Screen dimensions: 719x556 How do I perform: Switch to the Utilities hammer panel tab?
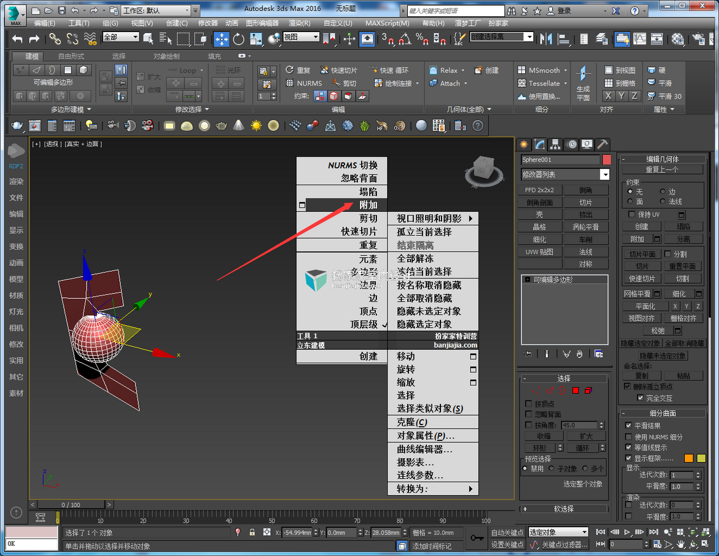[x=602, y=144]
